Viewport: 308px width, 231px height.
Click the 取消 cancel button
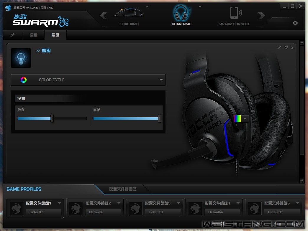pos(295,224)
